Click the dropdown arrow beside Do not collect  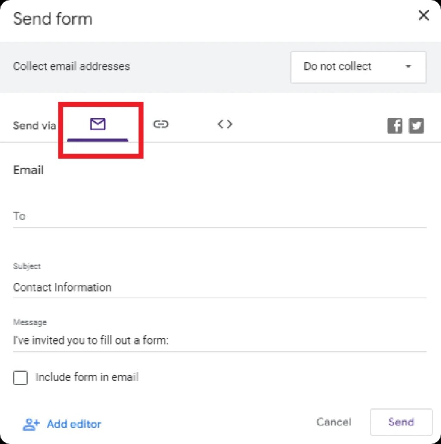point(408,67)
